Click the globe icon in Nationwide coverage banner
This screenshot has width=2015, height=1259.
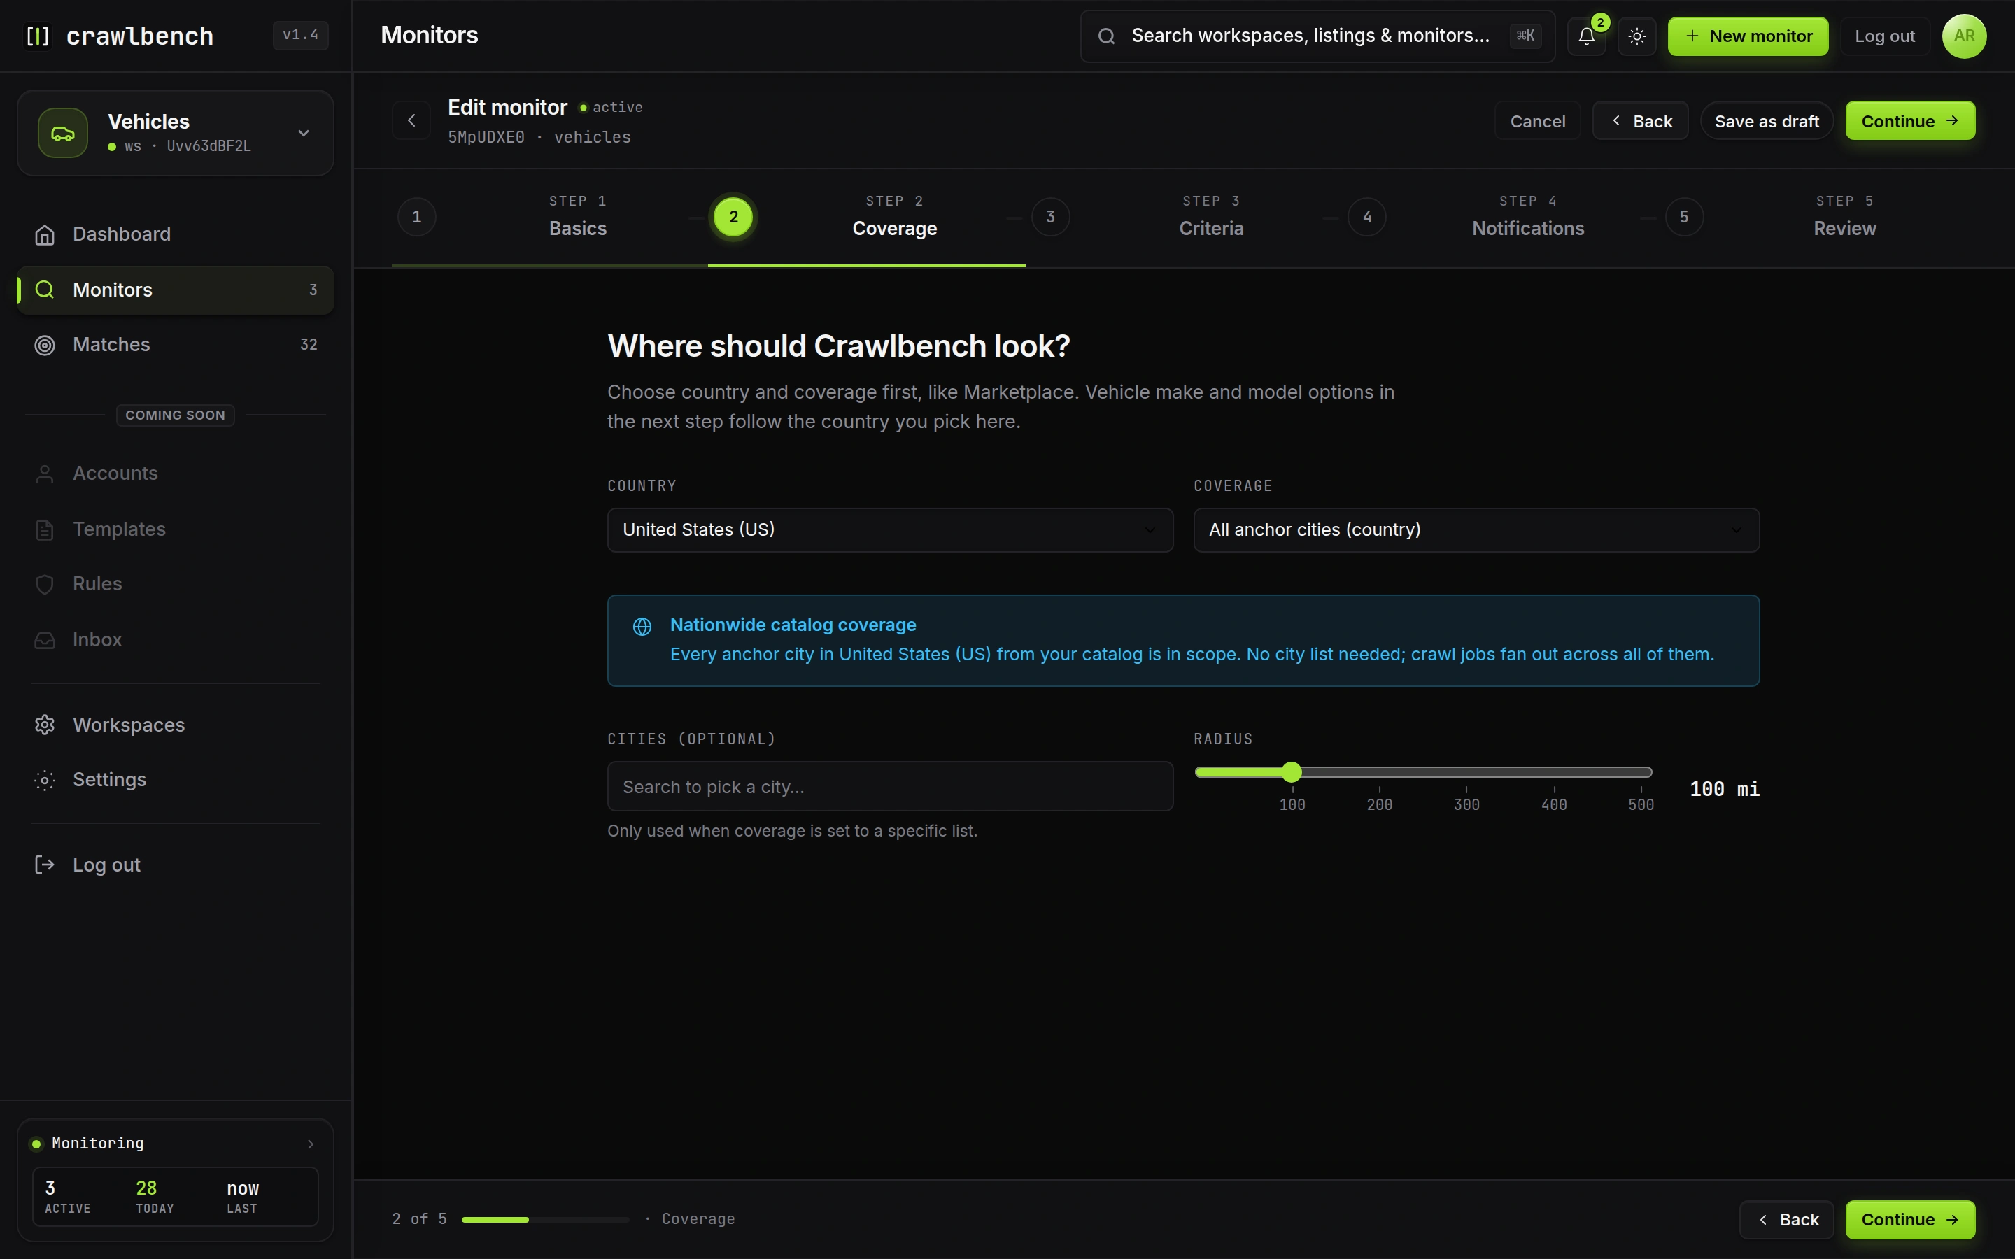[x=642, y=626]
